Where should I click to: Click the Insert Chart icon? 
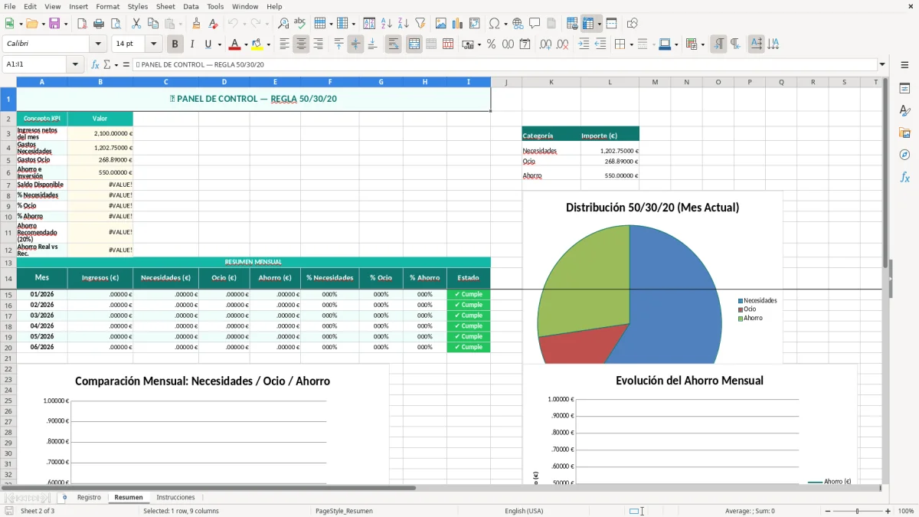point(458,24)
